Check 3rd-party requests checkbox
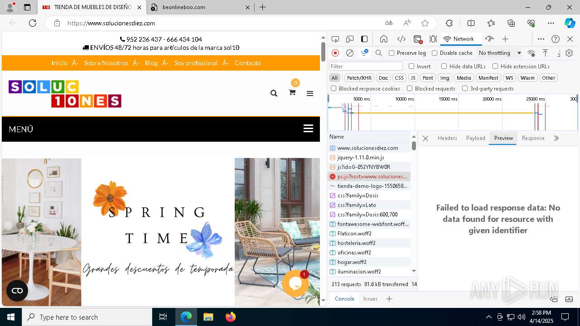The image size is (580, 326). click(465, 89)
